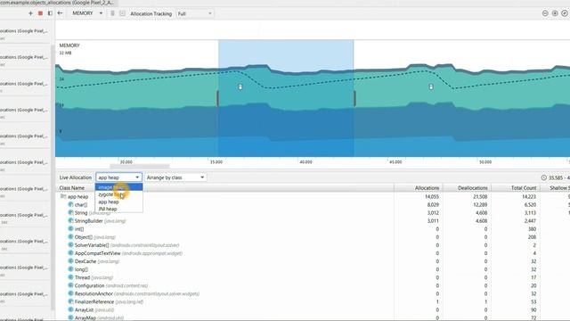Collapse the app heap tree node
The height and width of the screenshot is (321, 570).
63,196
